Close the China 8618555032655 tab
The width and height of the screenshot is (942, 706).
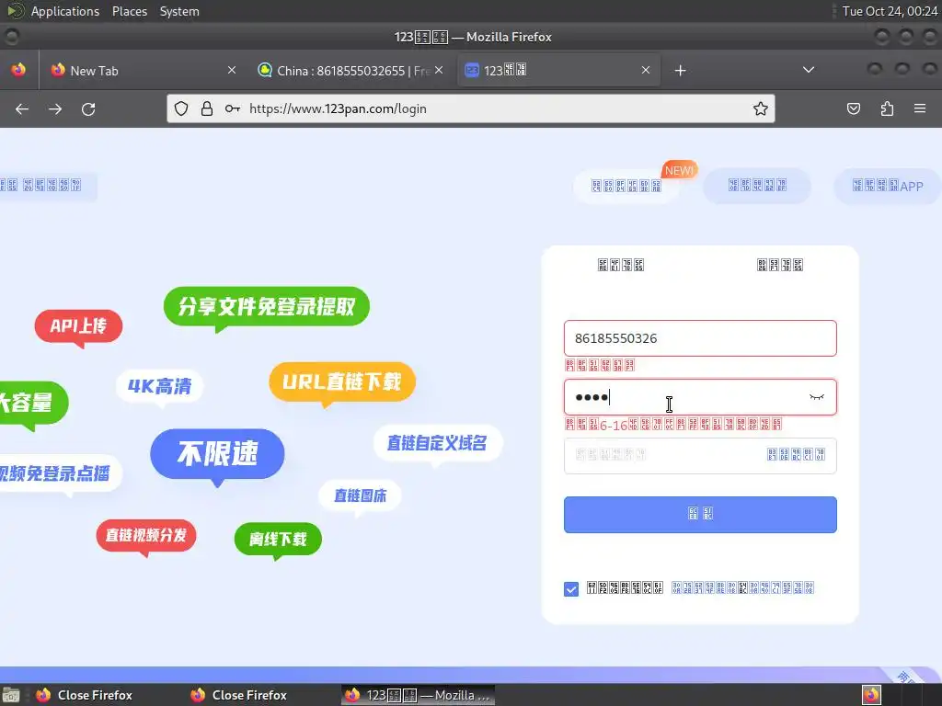tap(439, 70)
